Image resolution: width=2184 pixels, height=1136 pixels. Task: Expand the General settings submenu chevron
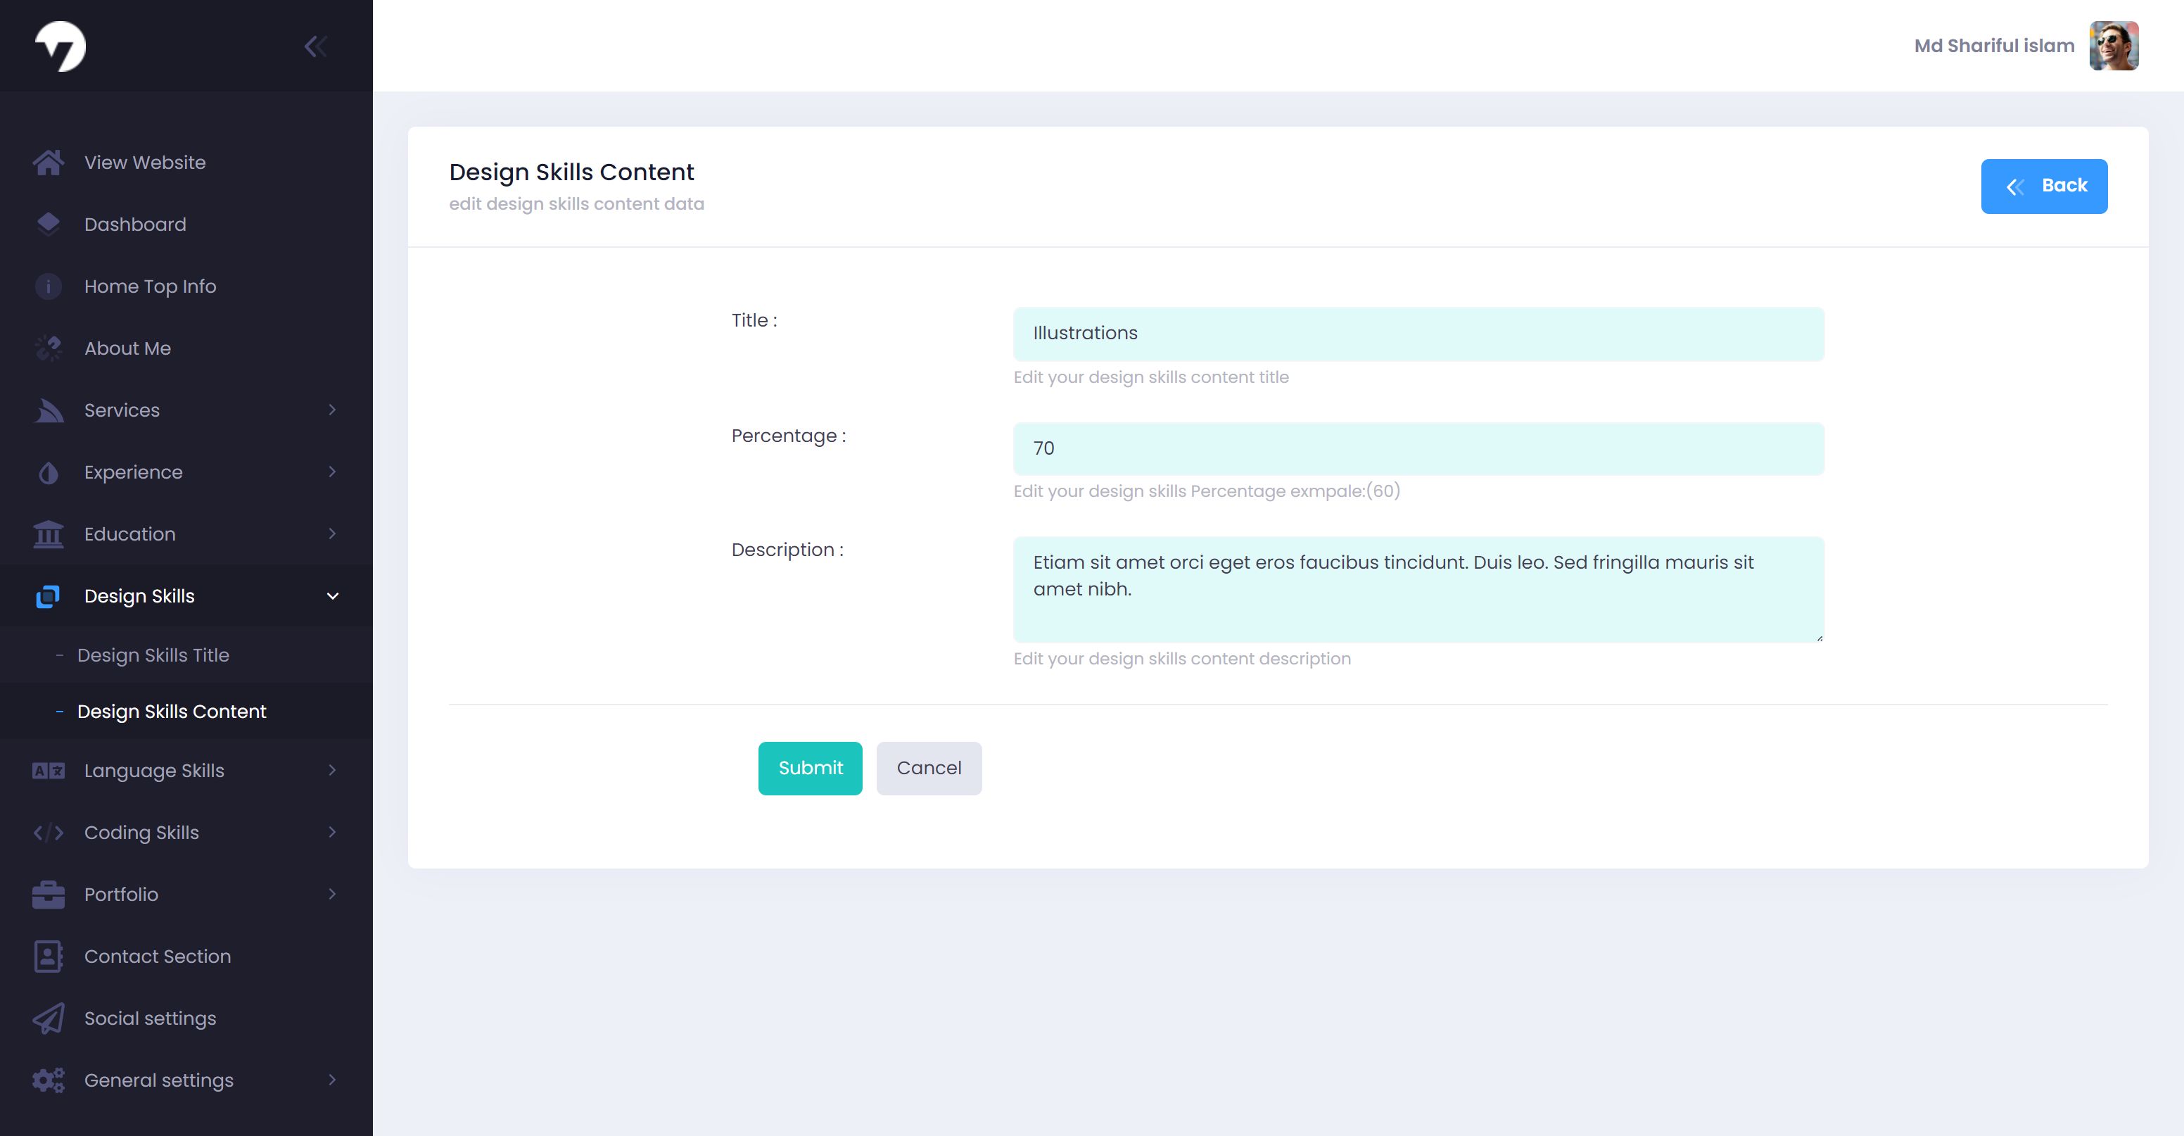point(332,1080)
